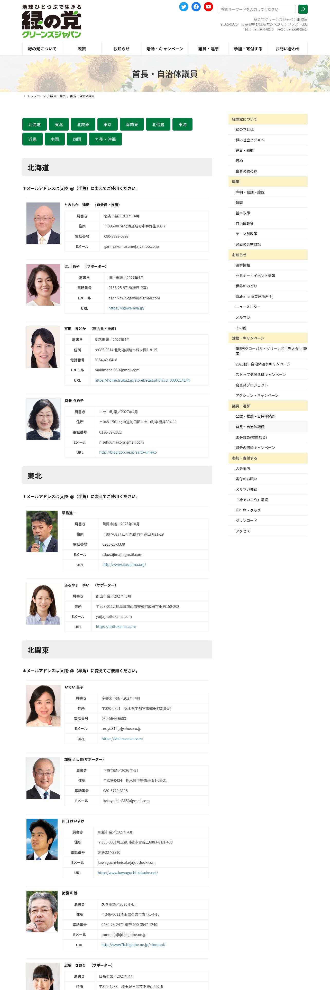Open メルマガ登録 sidebar link

tap(246, 490)
